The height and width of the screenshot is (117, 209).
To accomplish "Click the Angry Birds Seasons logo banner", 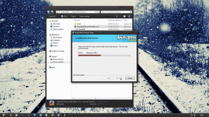I will [x=126, y=38].
